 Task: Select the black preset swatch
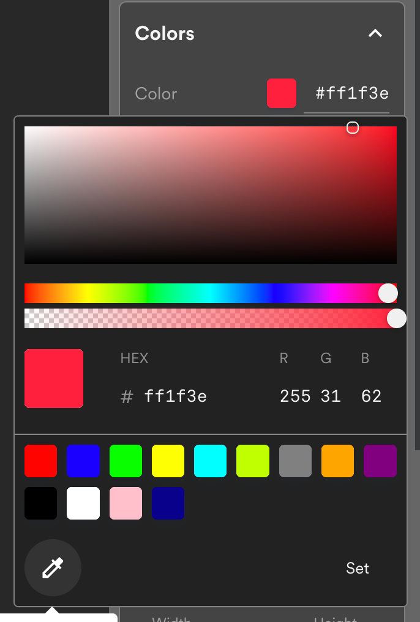tap(41, 503)
